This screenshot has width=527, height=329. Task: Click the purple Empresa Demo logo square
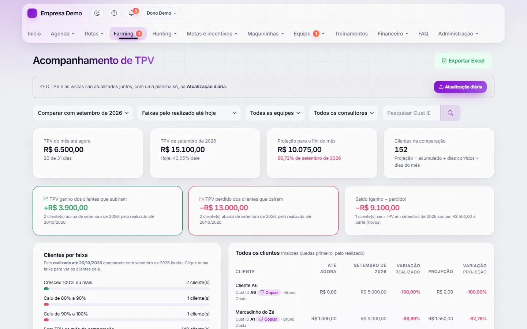(x=32, y=13)
